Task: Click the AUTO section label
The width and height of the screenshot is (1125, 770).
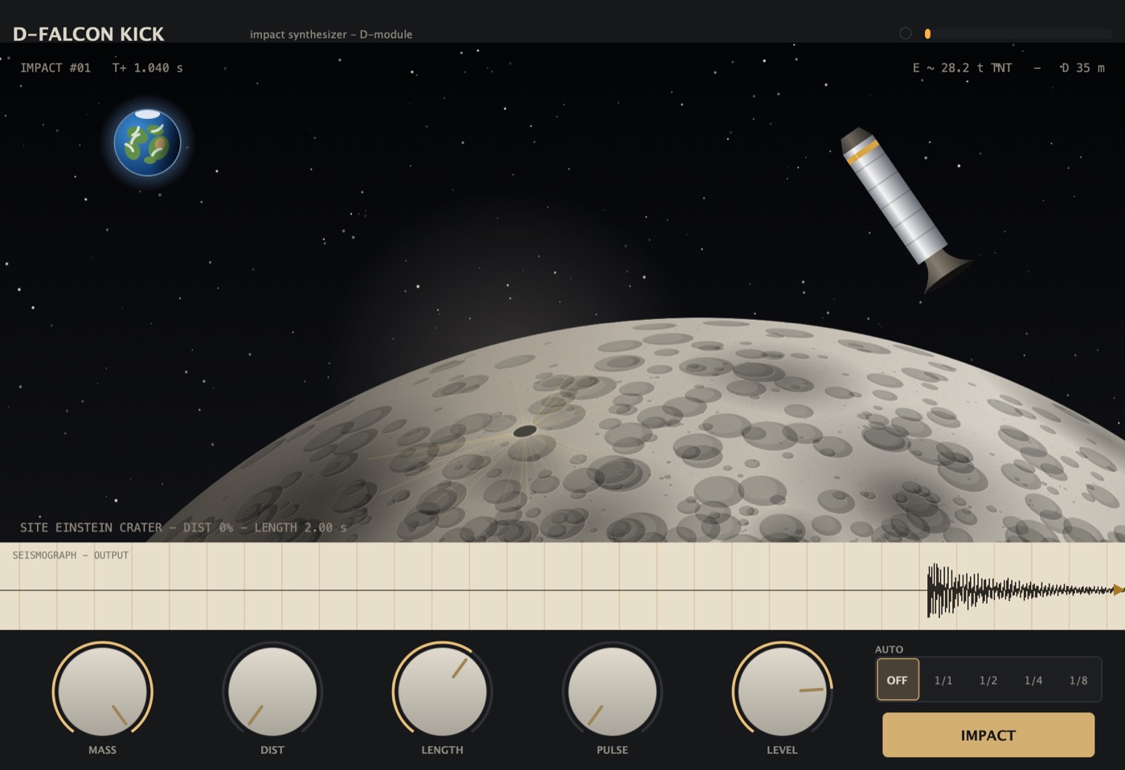Action: tap(889, 649)
